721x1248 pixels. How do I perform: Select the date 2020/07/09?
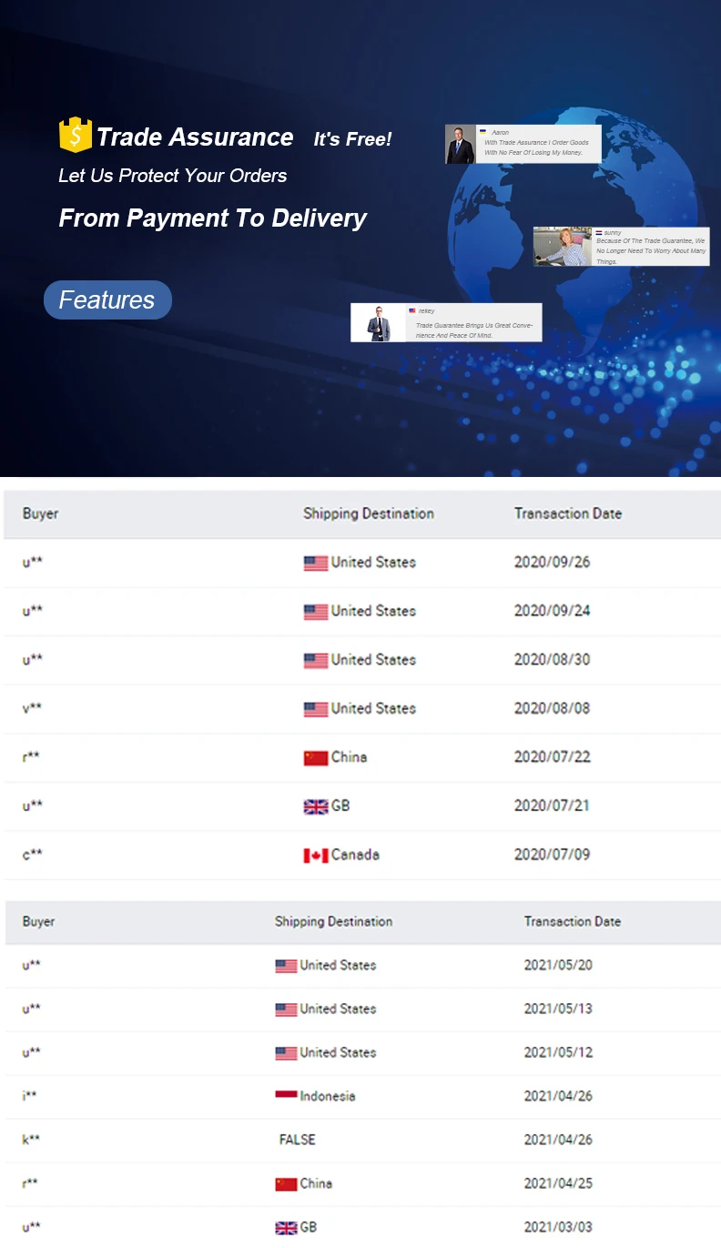pyautogui.click(x=553, y=854)
